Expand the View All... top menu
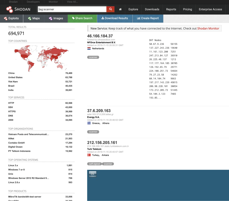Screen dimensions: 229x201 tap(72, 2)
